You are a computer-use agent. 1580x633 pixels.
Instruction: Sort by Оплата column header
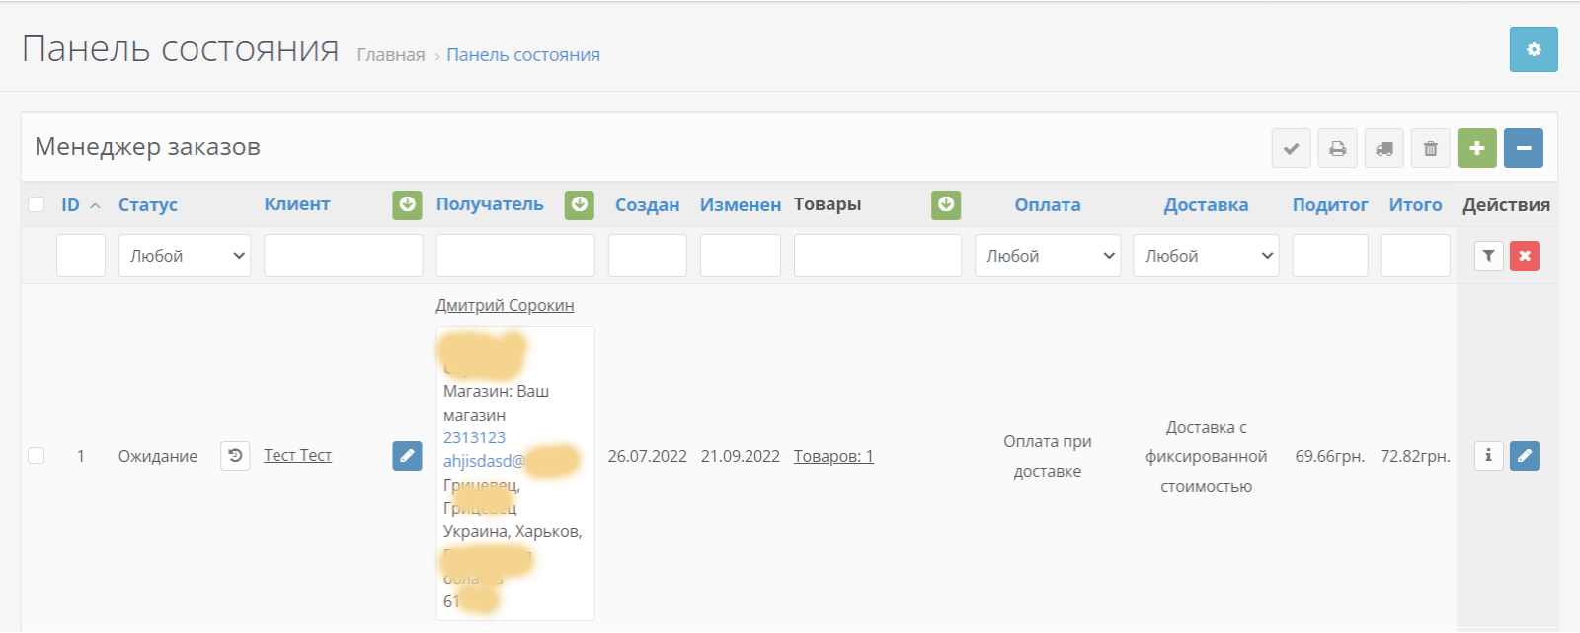1048,205
